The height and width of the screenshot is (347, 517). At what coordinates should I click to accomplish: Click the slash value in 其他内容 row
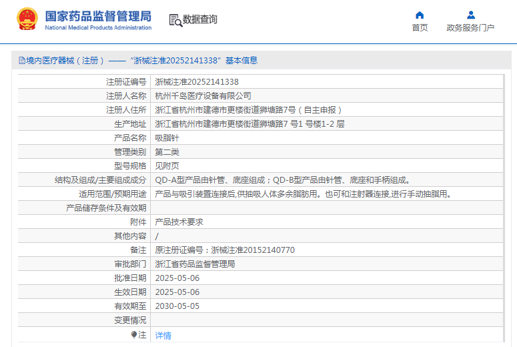point(157,236)
